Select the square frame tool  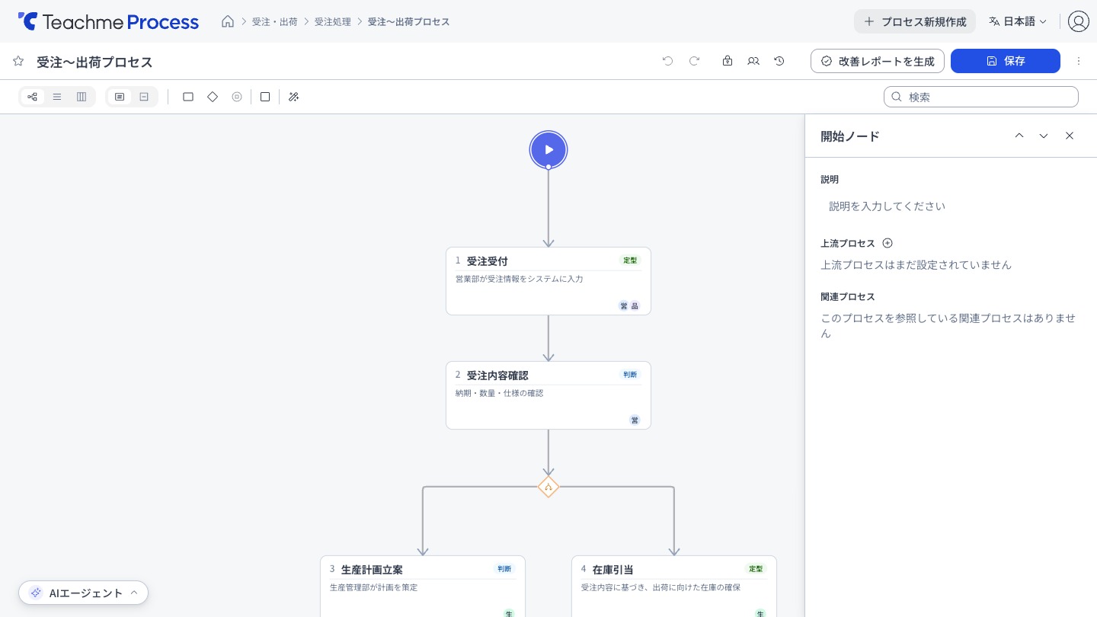coord(265,97)
